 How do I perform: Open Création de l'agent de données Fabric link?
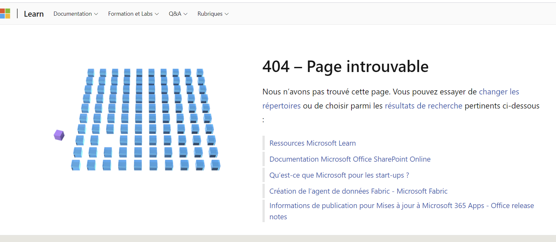[358, 191]
